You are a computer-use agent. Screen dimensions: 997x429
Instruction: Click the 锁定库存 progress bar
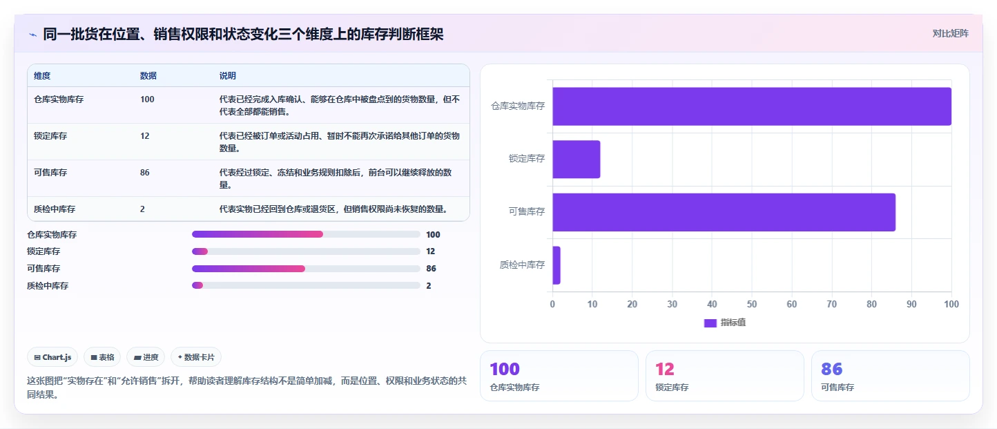pos(306,251)
